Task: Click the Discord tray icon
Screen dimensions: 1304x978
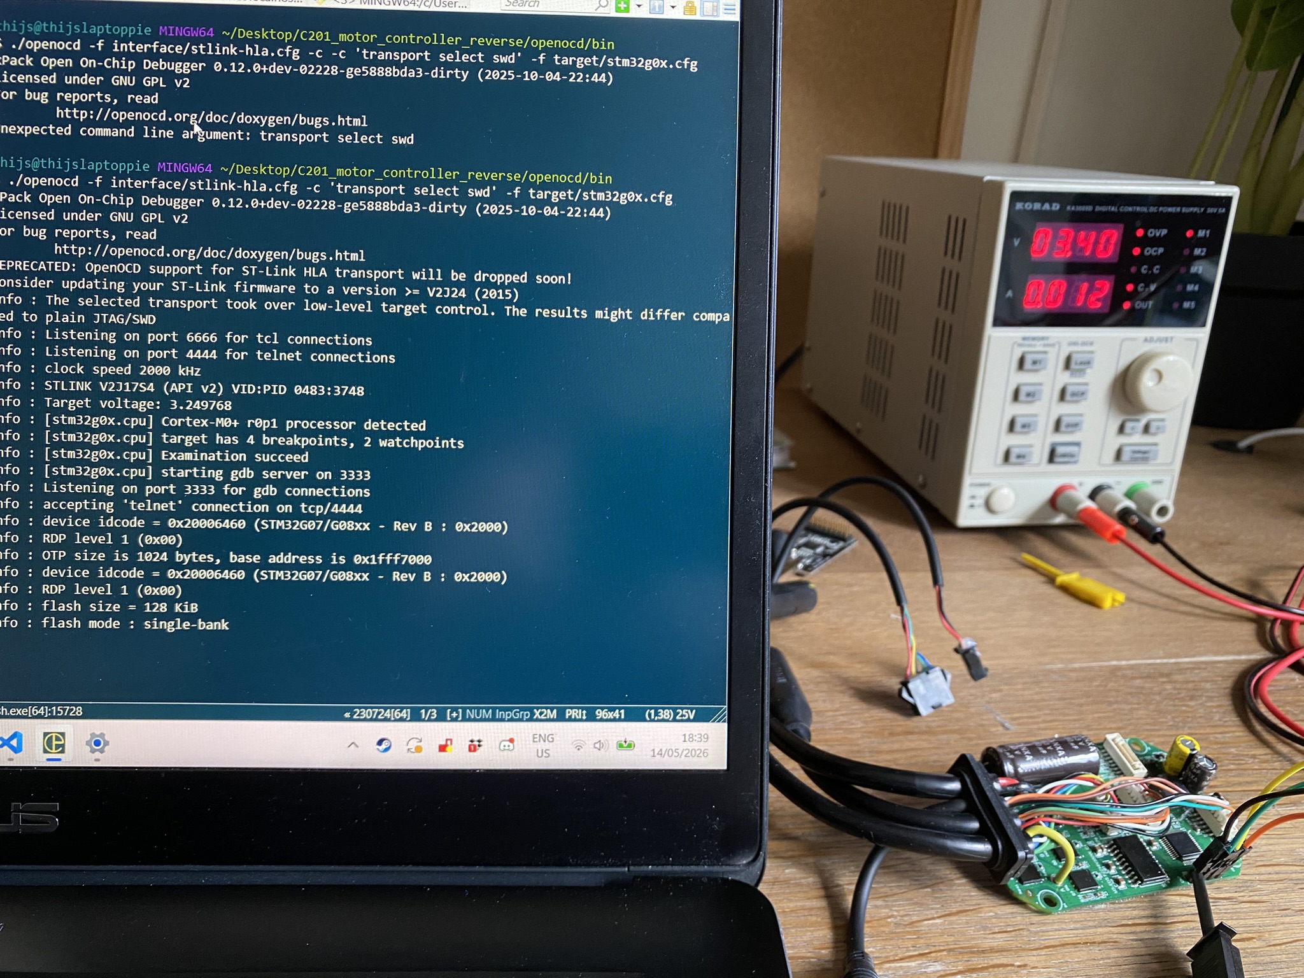Action: pos(506,745)
